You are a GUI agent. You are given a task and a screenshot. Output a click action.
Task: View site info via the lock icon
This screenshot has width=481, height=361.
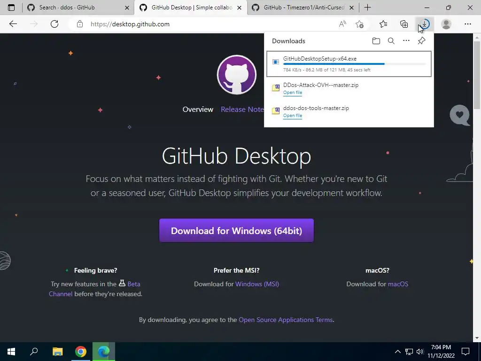click(x=80, y=24)
